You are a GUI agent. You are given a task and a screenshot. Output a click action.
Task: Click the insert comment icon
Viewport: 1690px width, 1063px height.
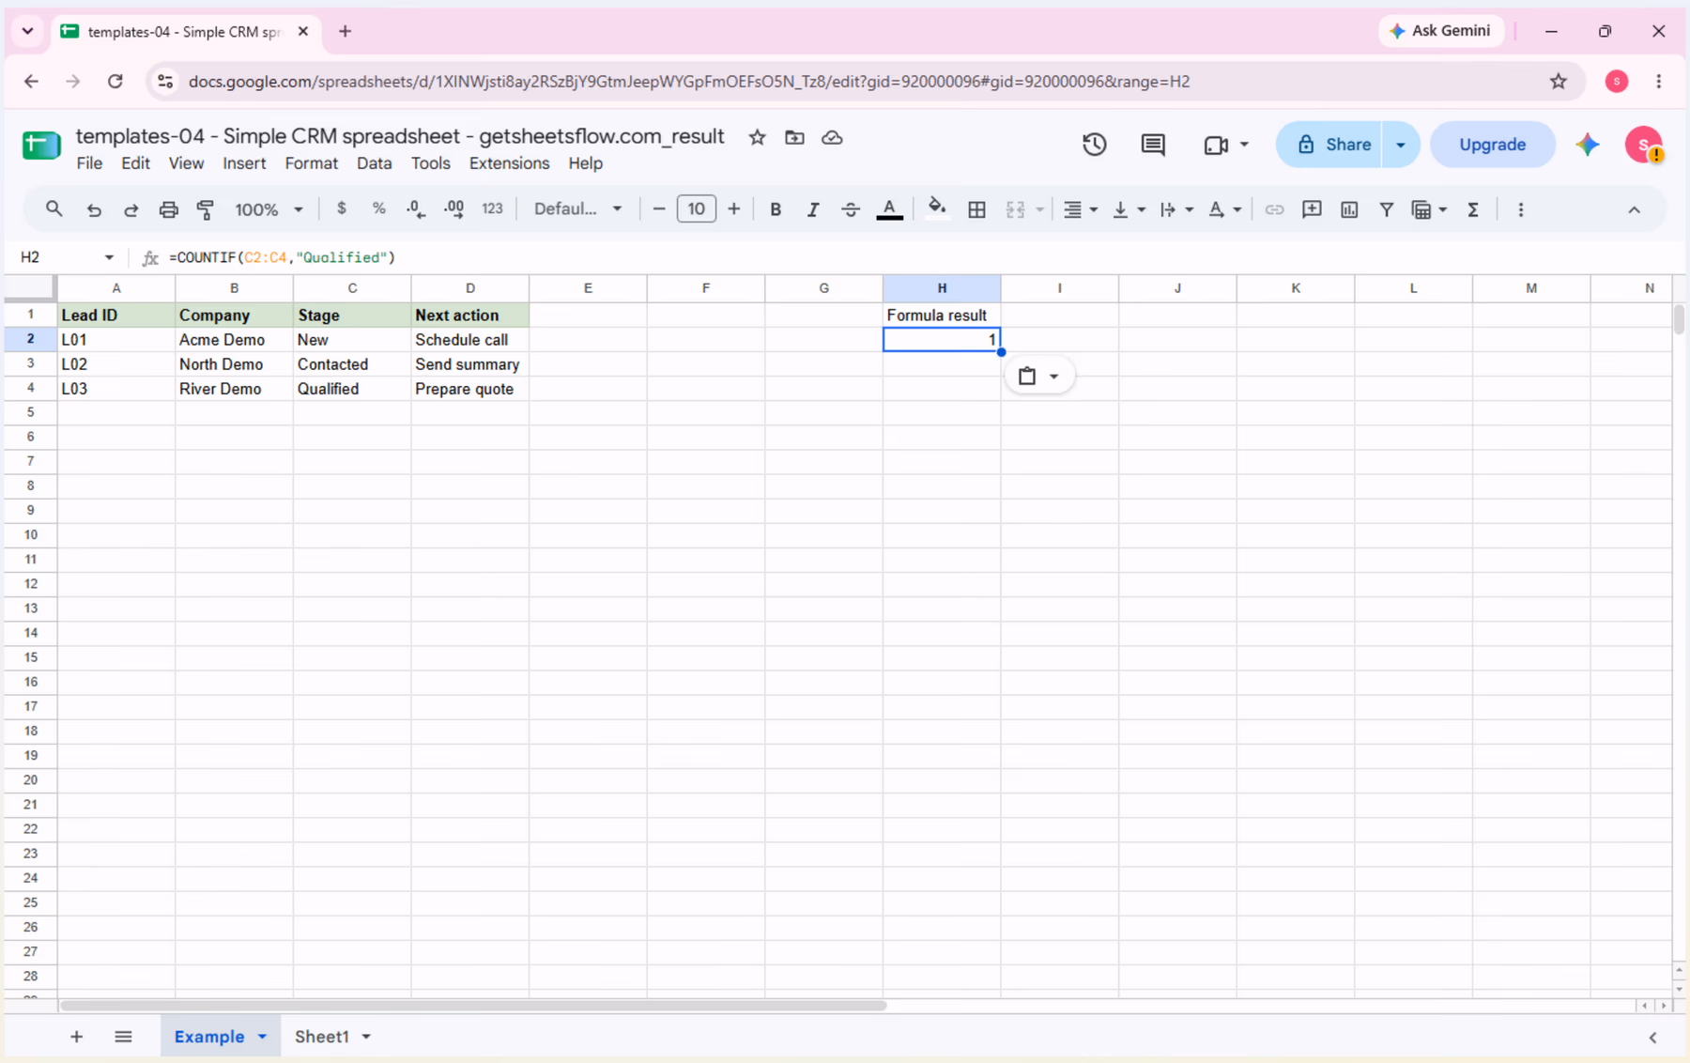click(x=1312, y=209)
